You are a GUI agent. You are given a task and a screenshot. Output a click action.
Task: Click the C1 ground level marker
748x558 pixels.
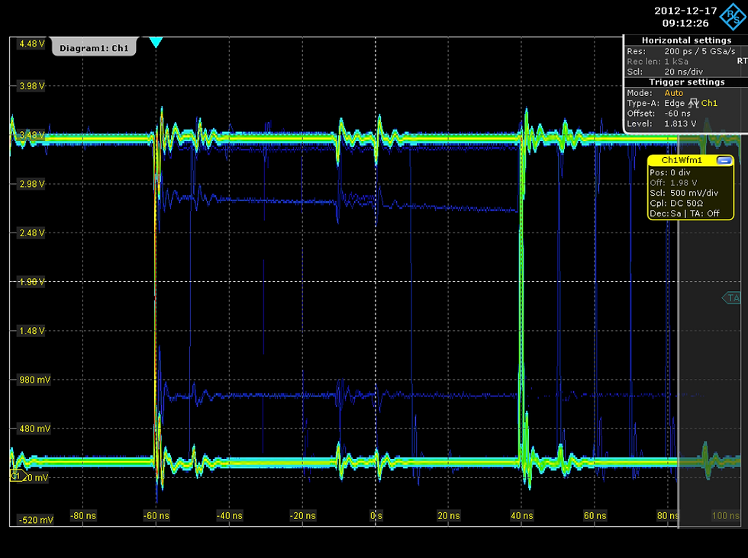17,476
